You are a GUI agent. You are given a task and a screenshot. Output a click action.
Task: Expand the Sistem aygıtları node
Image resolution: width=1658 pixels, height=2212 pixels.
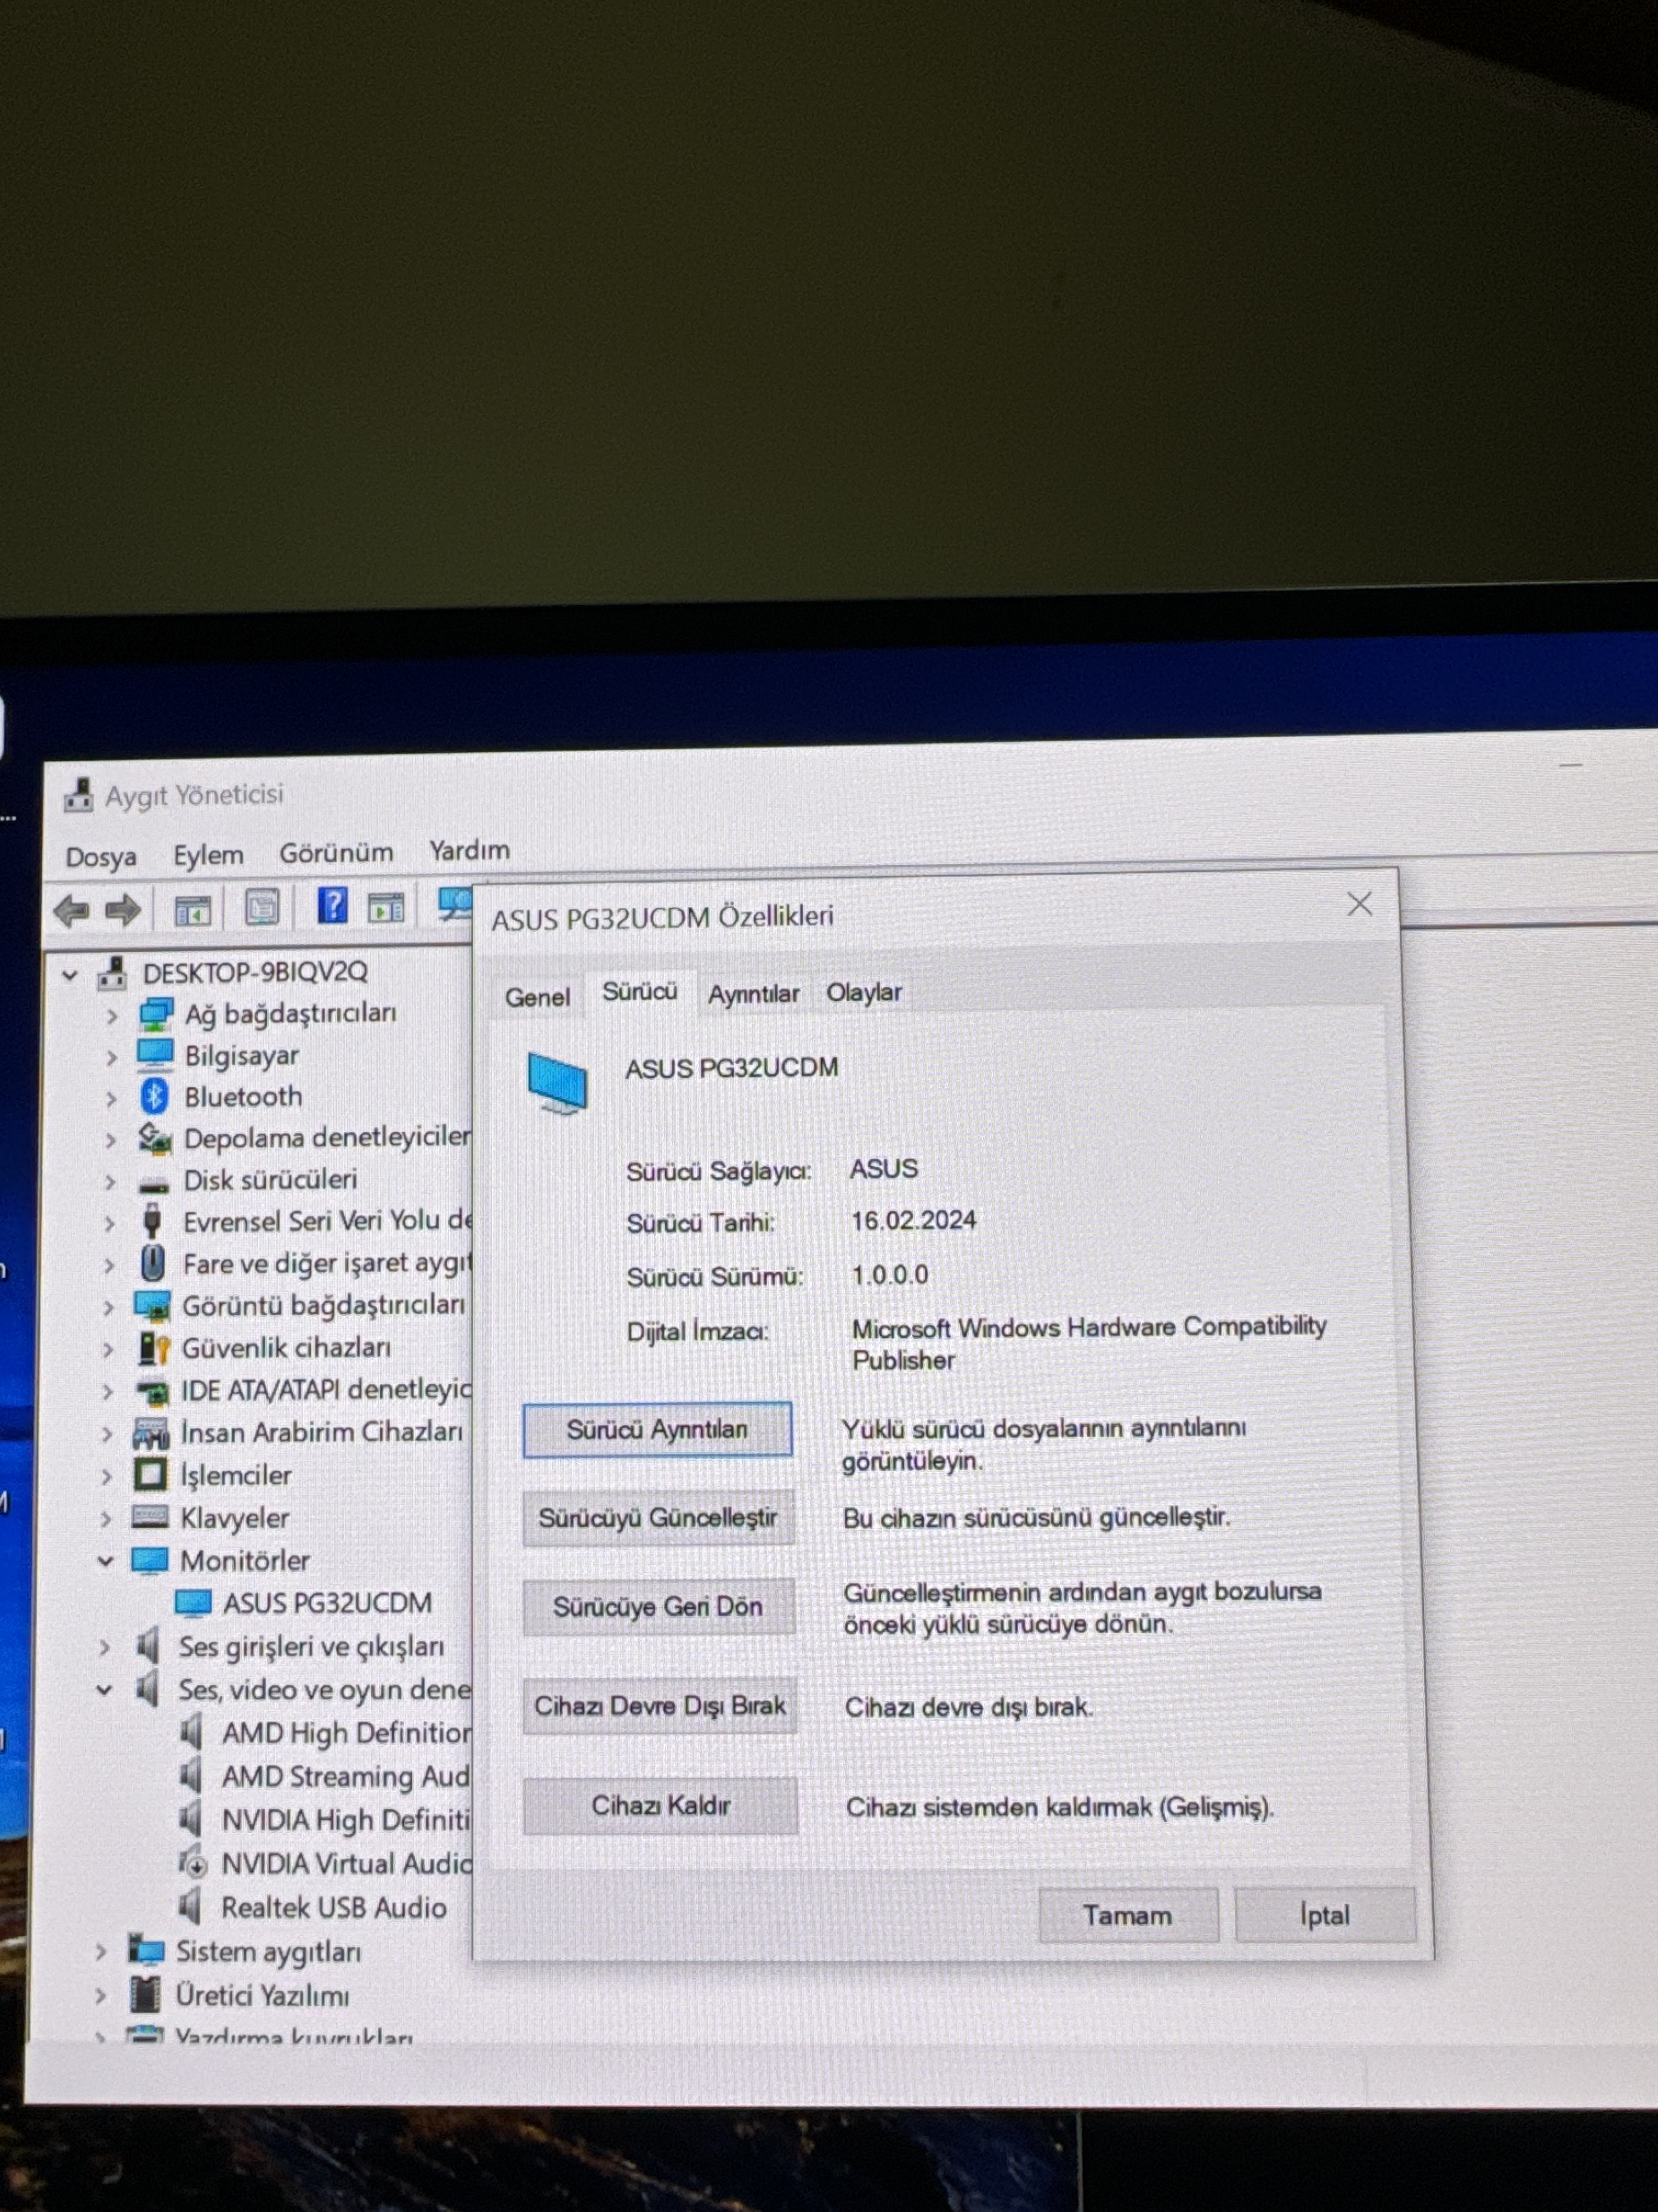(101, 1951)
